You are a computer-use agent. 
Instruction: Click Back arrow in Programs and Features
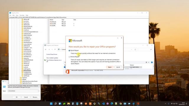(46, 49)
